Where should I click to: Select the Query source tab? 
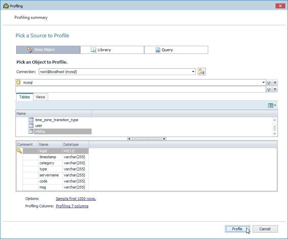click(176, 50)
